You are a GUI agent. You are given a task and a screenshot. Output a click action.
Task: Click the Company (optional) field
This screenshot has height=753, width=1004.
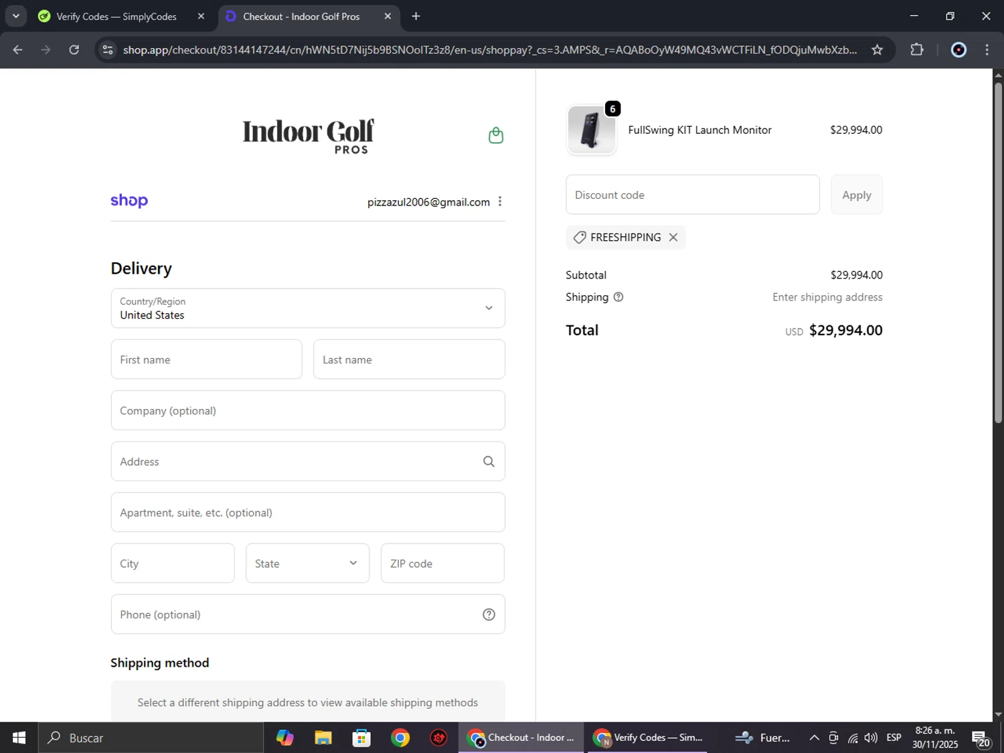tap(308, 410)
